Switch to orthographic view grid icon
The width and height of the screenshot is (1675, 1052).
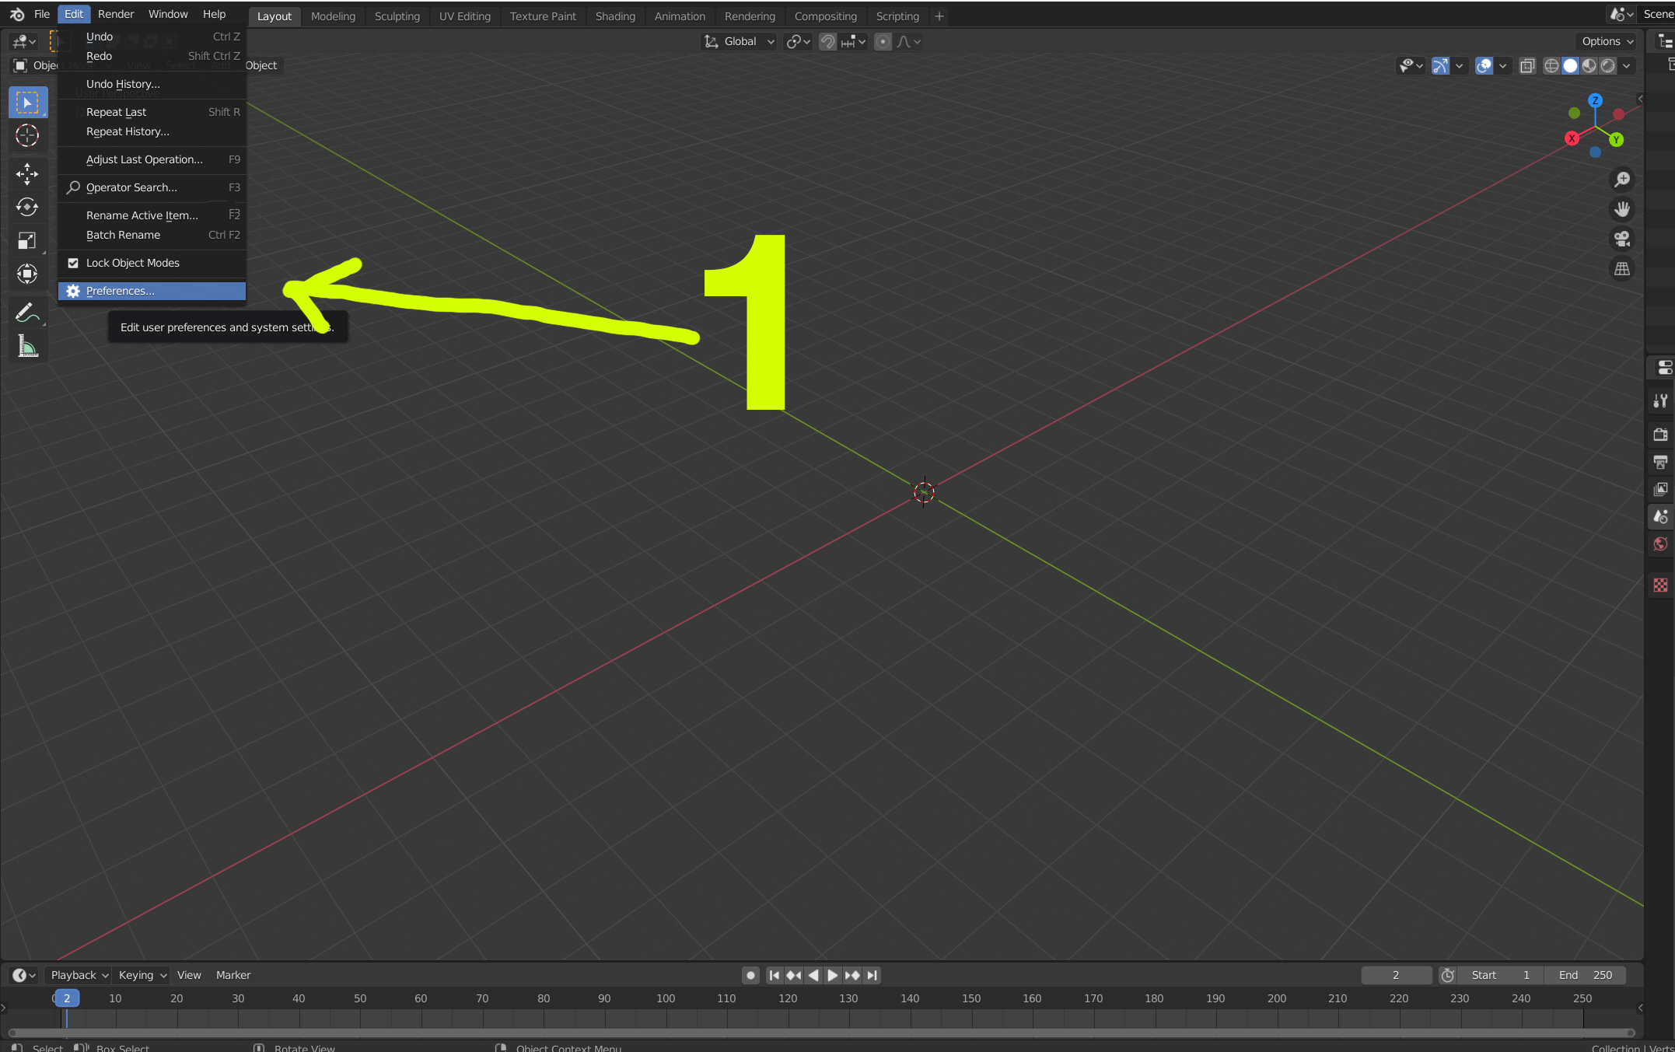click(1621, 269)
